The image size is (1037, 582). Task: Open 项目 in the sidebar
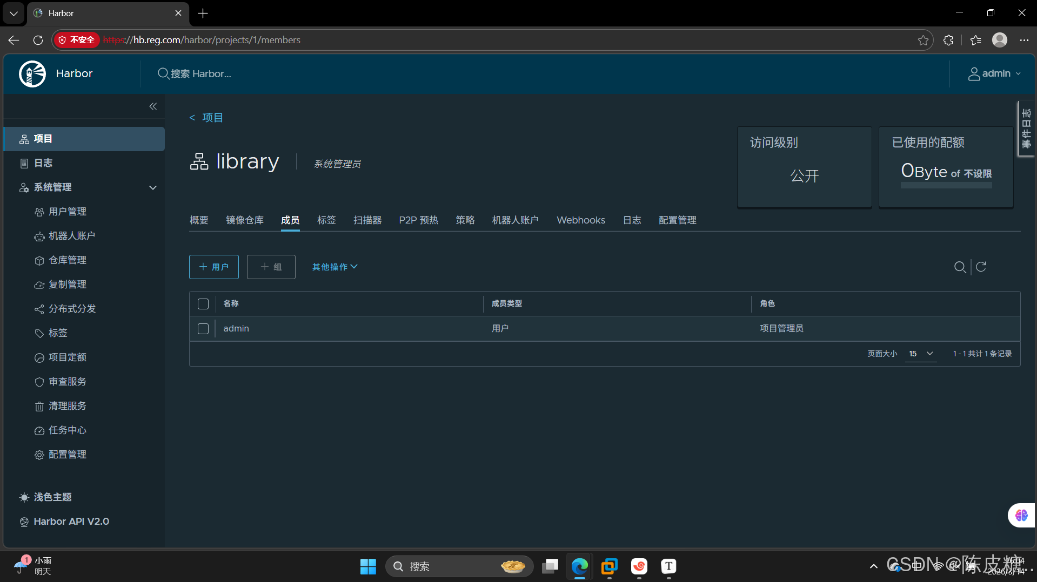click(x=84, y=139)
